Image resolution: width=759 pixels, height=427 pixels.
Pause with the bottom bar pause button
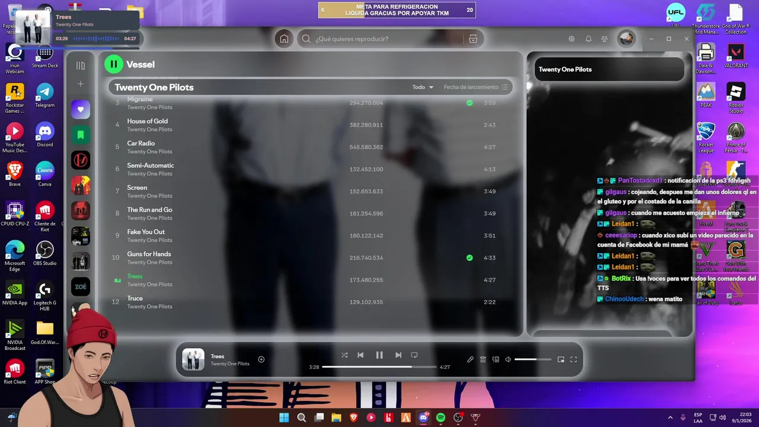point(379,355)
